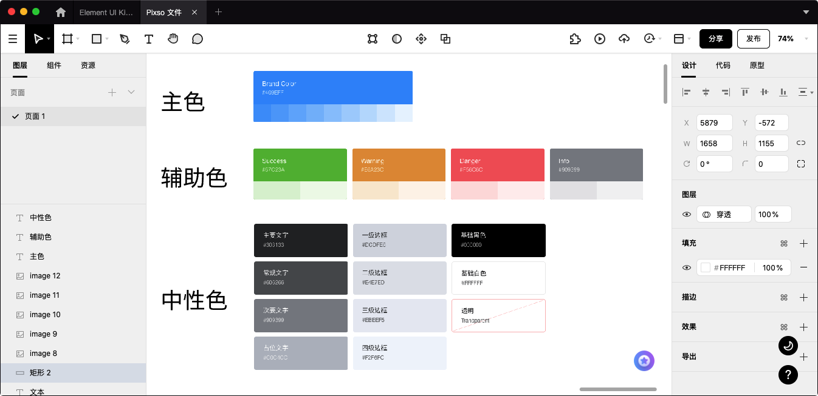Click the canvas vertical scrollbar
This screenshot has height=396, width=818.
click(665, 84)
